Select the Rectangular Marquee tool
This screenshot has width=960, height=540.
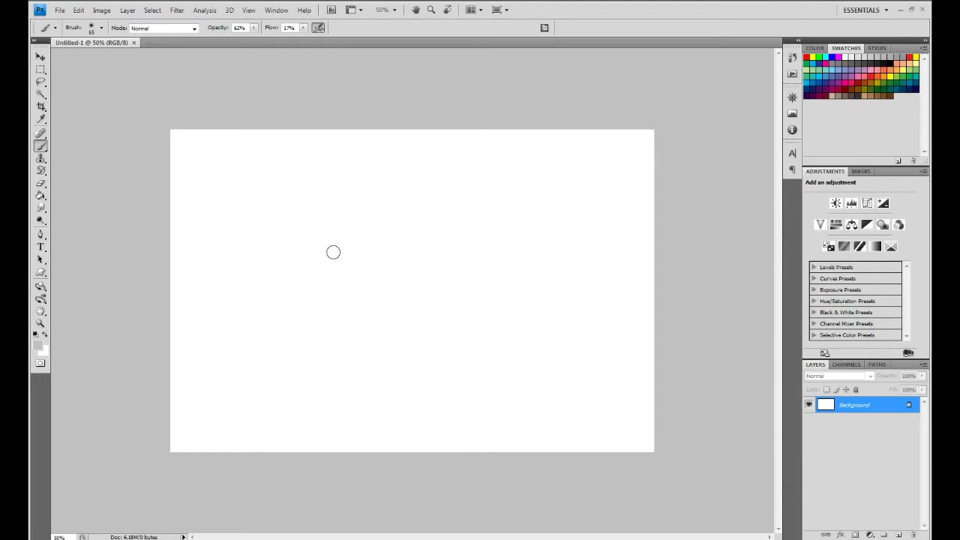tap(40, 69)
